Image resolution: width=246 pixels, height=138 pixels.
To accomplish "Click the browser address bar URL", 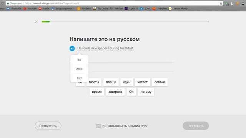I will tap(52, 3).
